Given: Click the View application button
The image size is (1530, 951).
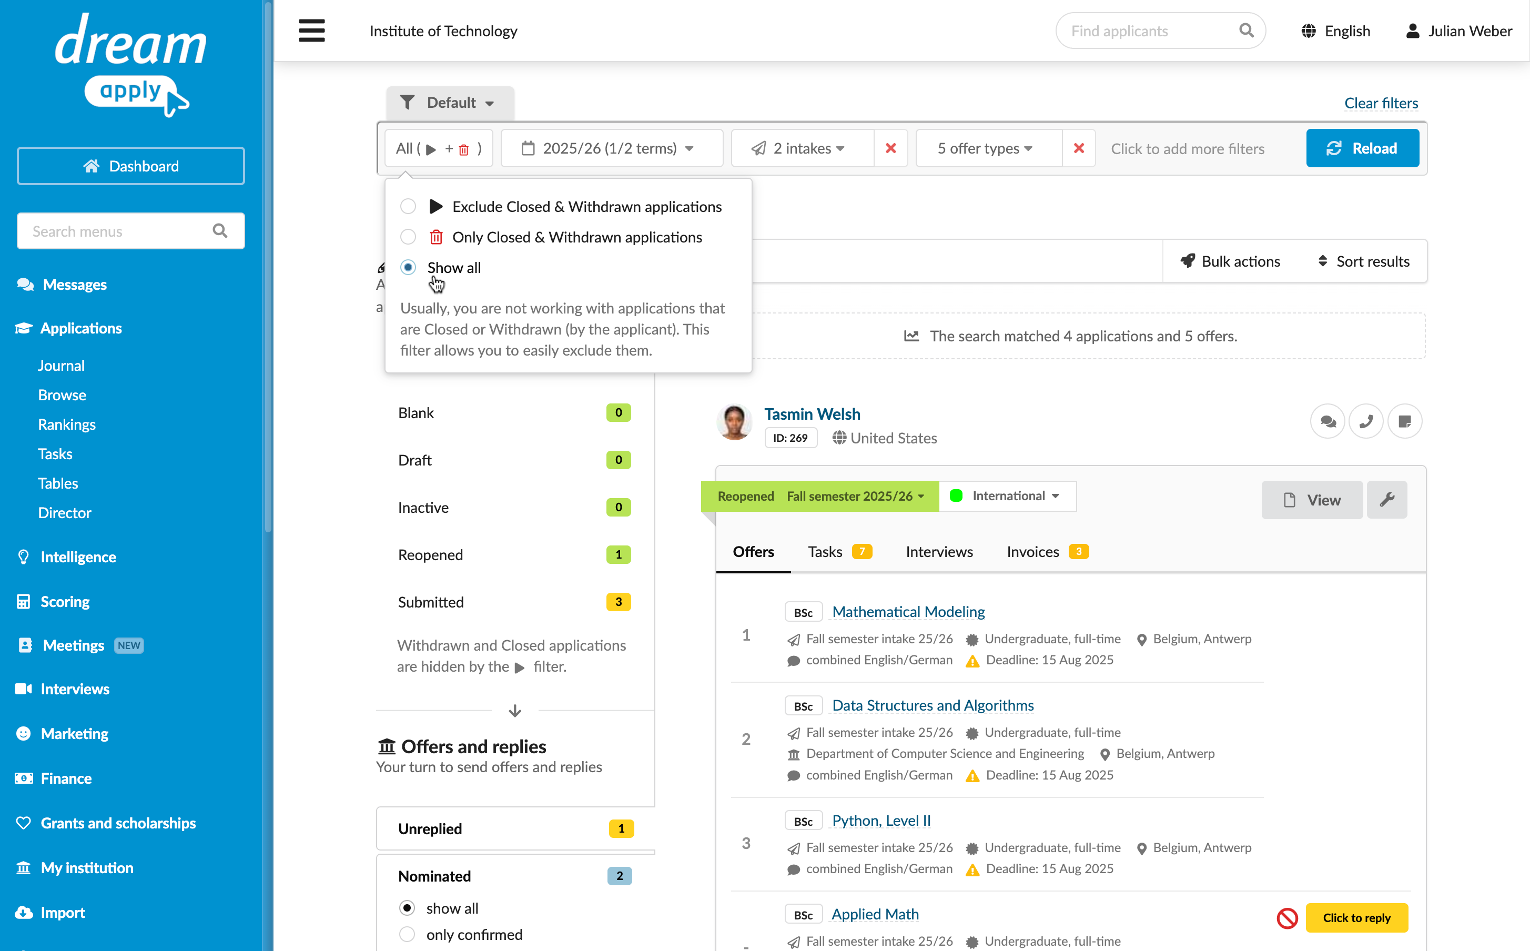Looking at the screenshot, I should pos(1312,500).
